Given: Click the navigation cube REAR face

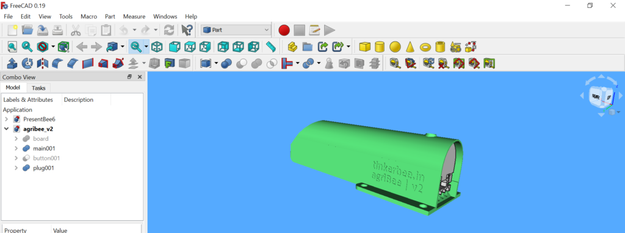Looking at the screenshot, I should [596, 97].
